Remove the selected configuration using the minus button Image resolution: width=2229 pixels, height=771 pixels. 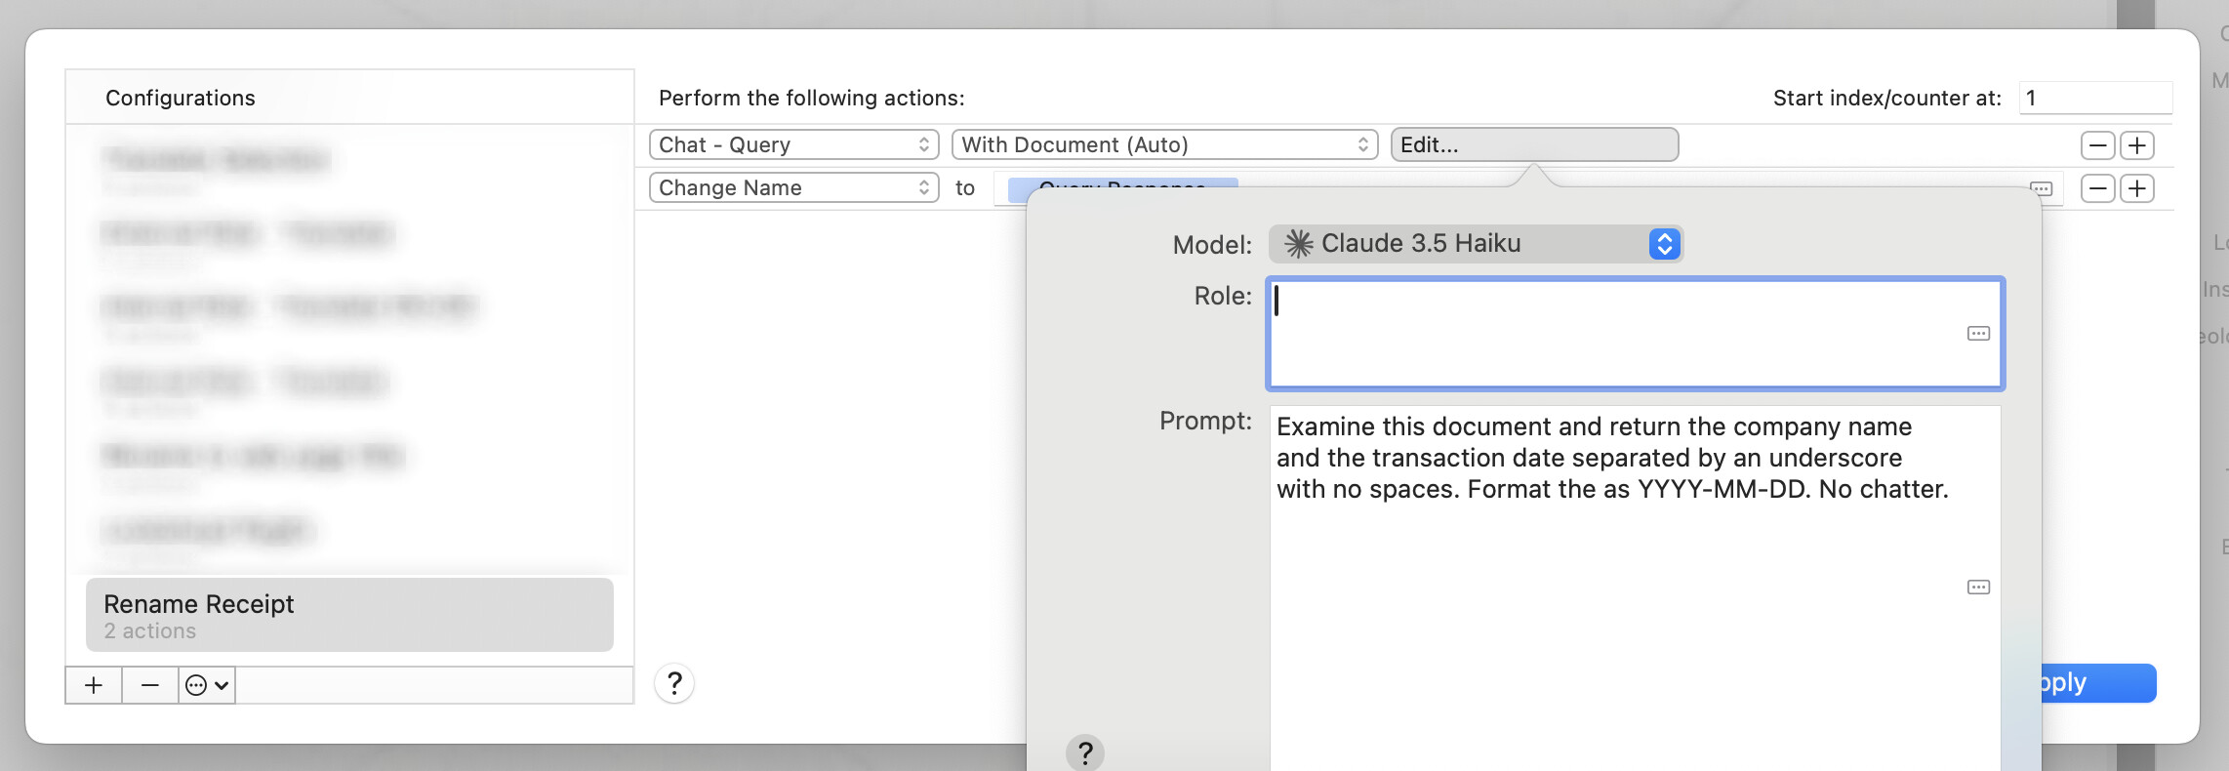[149, 685]
